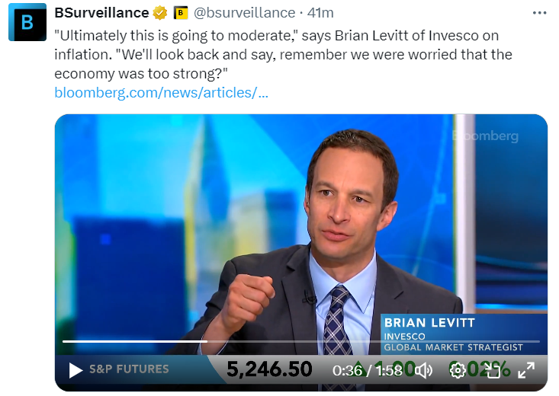Play the Brian Levitt video
559x396 pixels.
(75, 371)
